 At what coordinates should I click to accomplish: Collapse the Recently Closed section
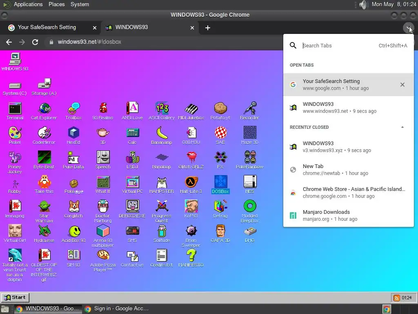coord(402,128)
